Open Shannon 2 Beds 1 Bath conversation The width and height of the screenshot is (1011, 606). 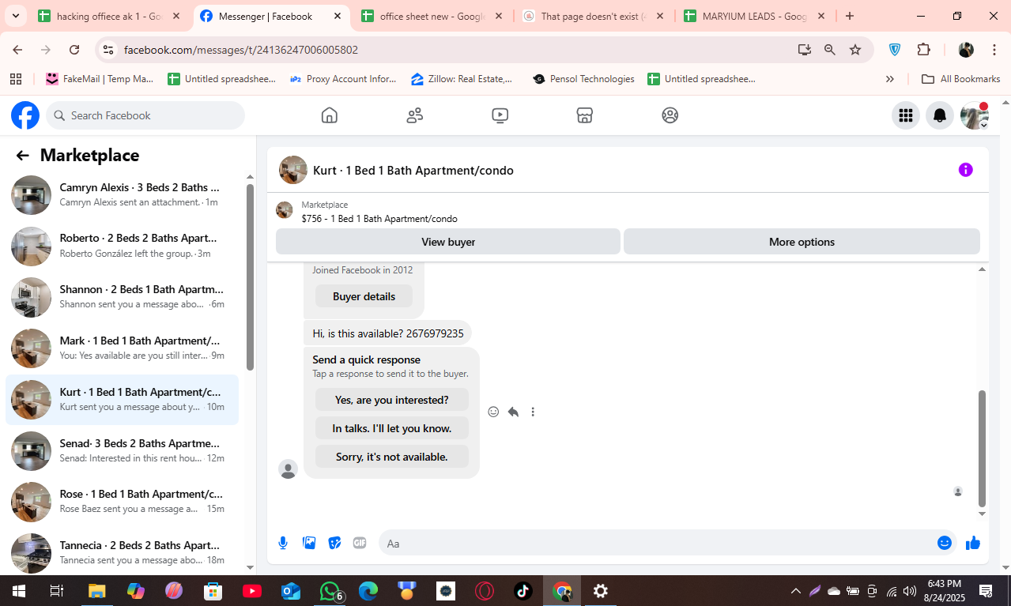click(123, 297)
